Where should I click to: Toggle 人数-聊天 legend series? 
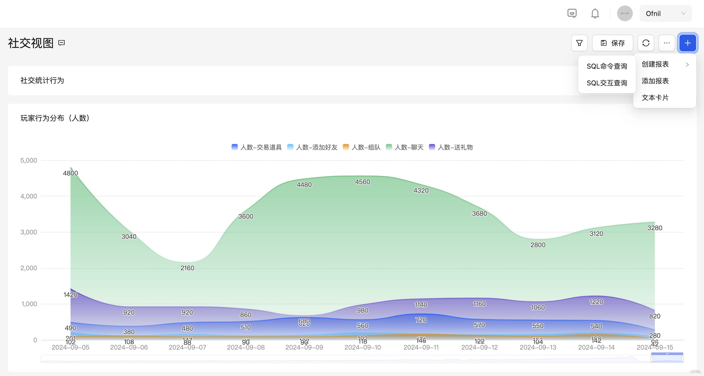404,147
